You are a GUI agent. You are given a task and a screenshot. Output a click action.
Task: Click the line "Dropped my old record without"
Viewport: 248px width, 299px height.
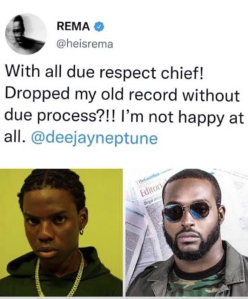(122, 95)
